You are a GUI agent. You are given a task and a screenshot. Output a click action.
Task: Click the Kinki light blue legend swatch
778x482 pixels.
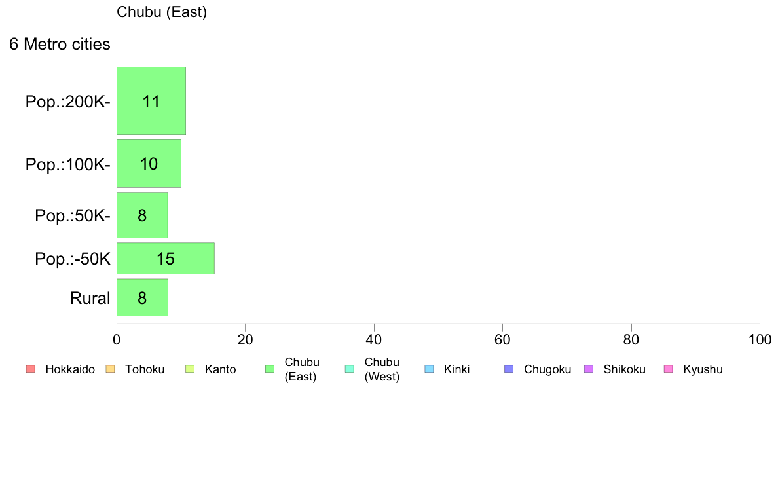click(x=429, y=369)
